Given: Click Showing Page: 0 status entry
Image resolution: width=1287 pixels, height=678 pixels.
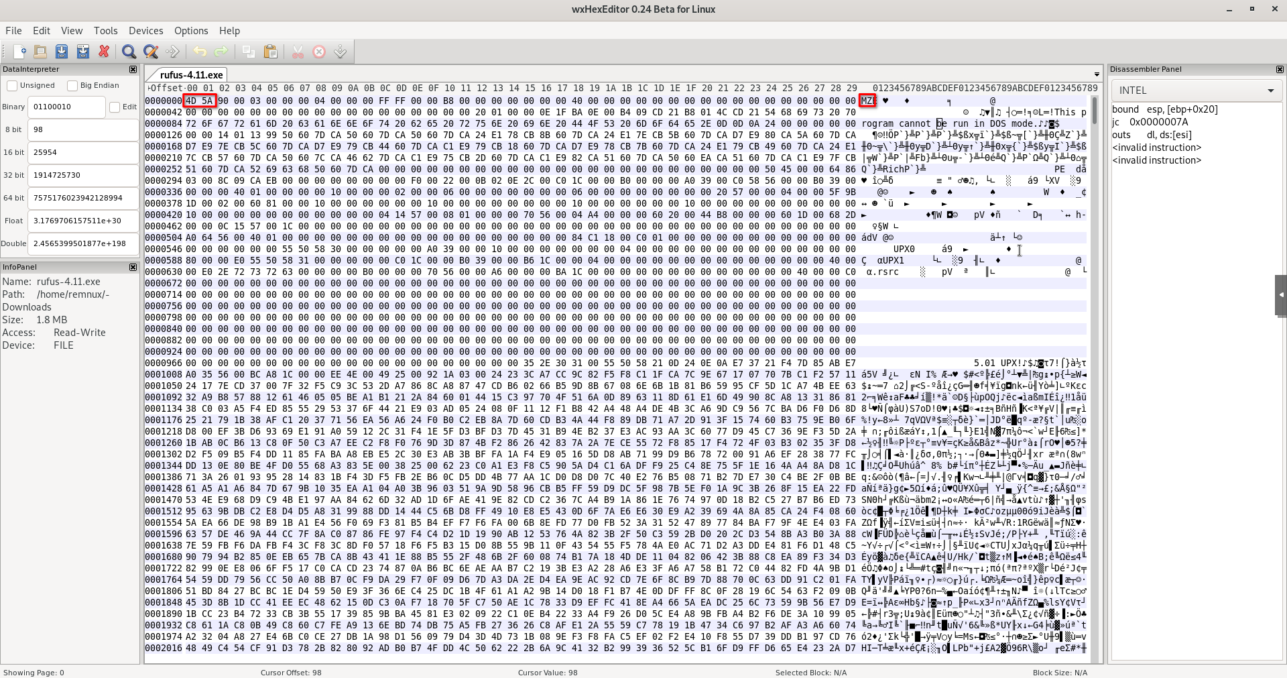Looking at the screenshot, I should click(34, 672).
